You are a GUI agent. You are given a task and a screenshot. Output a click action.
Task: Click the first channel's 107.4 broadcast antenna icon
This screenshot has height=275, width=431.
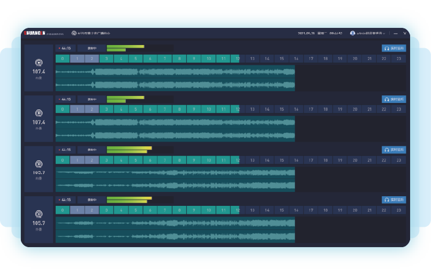(x=39, y=63)
